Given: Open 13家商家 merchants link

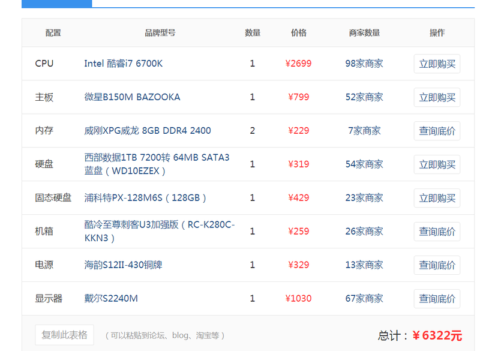Looking at the screenshot, I should [364, 265].
